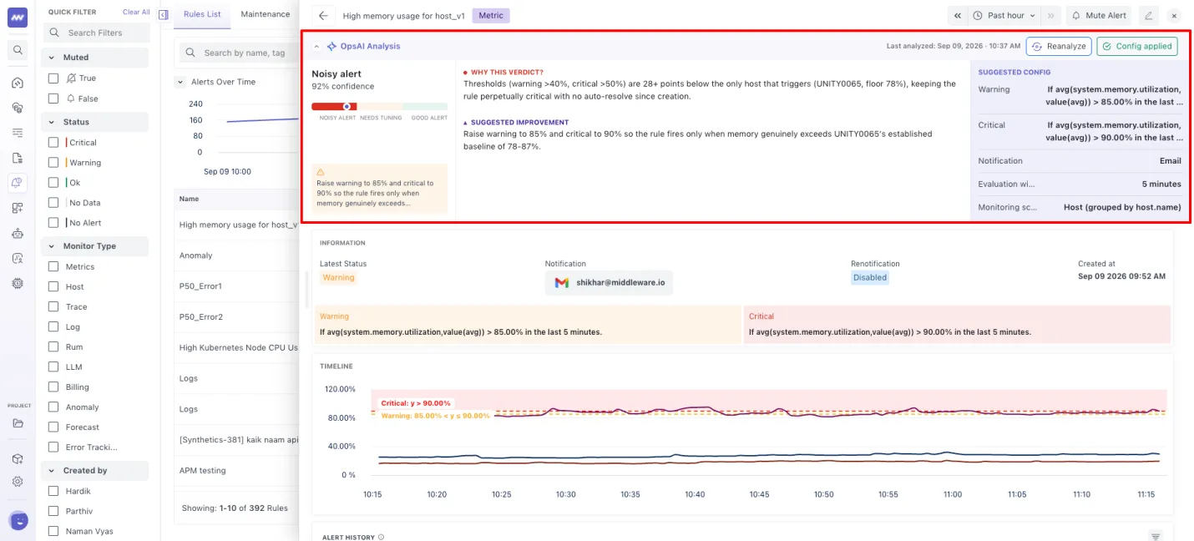Click the Search Filters input field
The width and height of the screenshot is (1194, 541).
pyautogui.click(x=97, y=33)
